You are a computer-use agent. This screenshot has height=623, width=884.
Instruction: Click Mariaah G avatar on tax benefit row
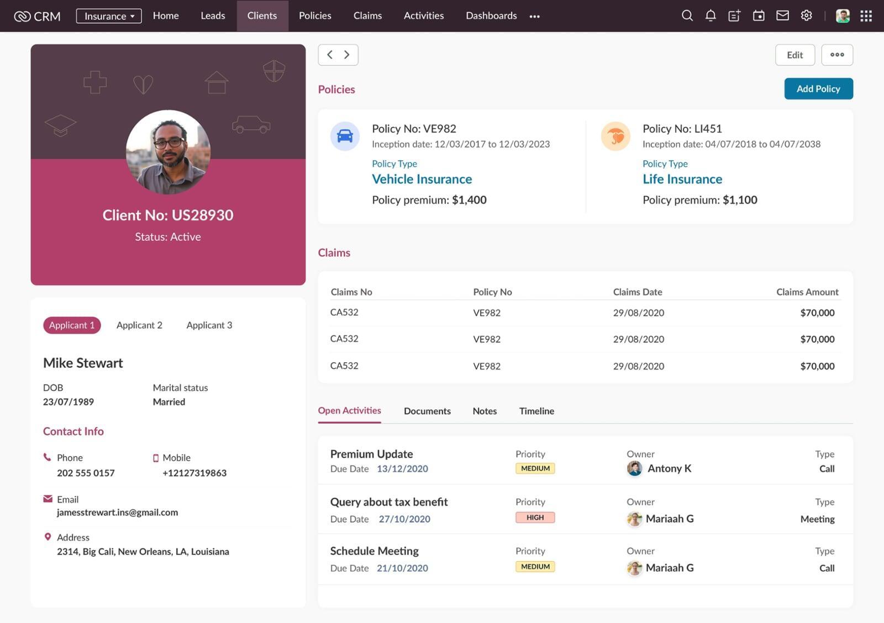click(x=634, y=519)
